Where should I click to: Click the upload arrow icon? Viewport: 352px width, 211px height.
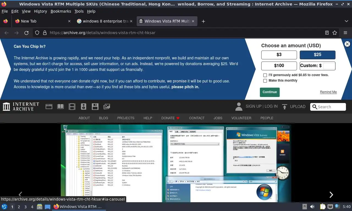tap(285, 107)
